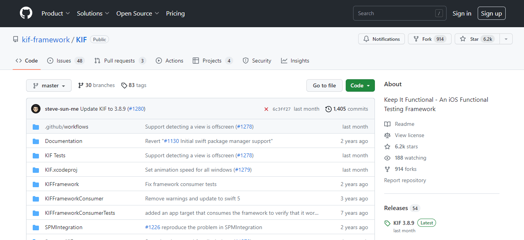This screenshot has width=524, height=240.
Task: Expand the master branch dropdown
Action: point(49,86)
